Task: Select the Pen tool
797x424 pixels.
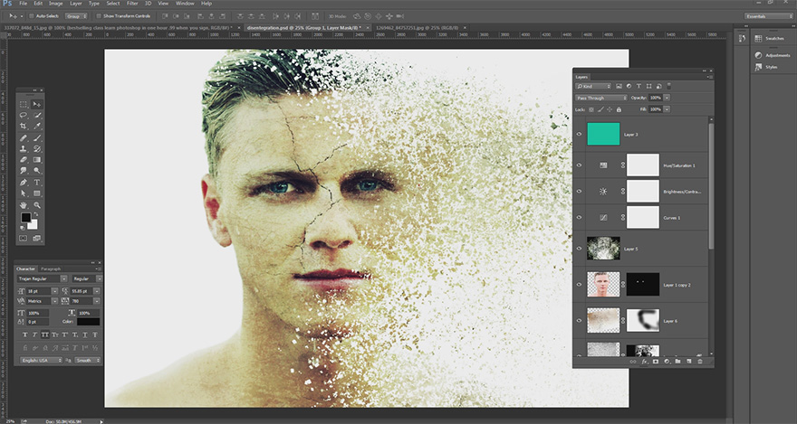Action: 24,183
